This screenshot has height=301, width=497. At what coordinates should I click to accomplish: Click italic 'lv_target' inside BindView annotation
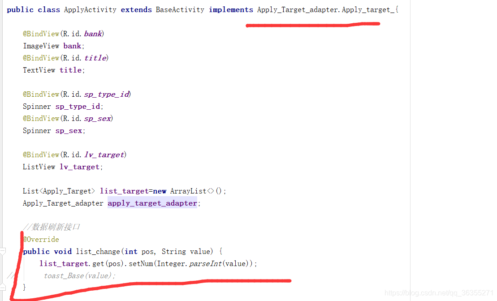tap(104, 155)
